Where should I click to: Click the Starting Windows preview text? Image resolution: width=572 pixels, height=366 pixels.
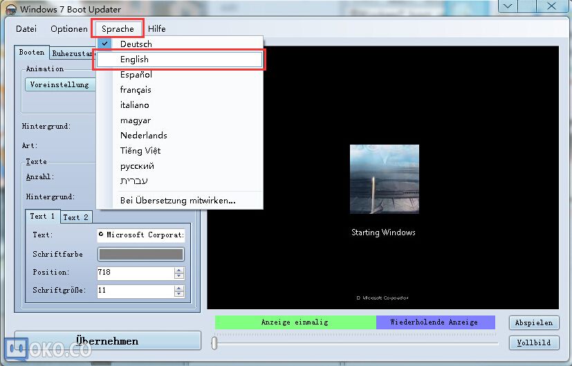[x=383, y=232]
